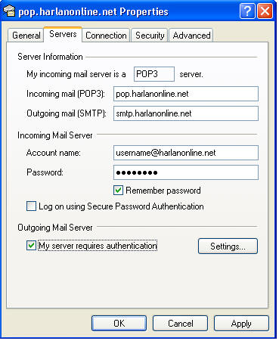Click the mail account icon in title bar
Viewport: 279px width, 341px height.
(x=9, y=11)
